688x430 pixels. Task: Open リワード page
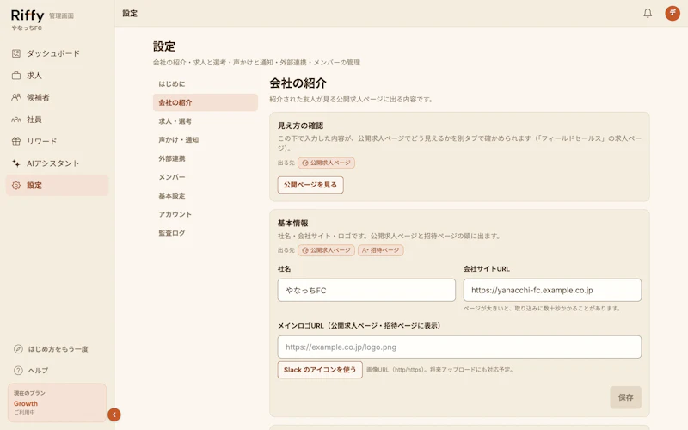point(57,141)
